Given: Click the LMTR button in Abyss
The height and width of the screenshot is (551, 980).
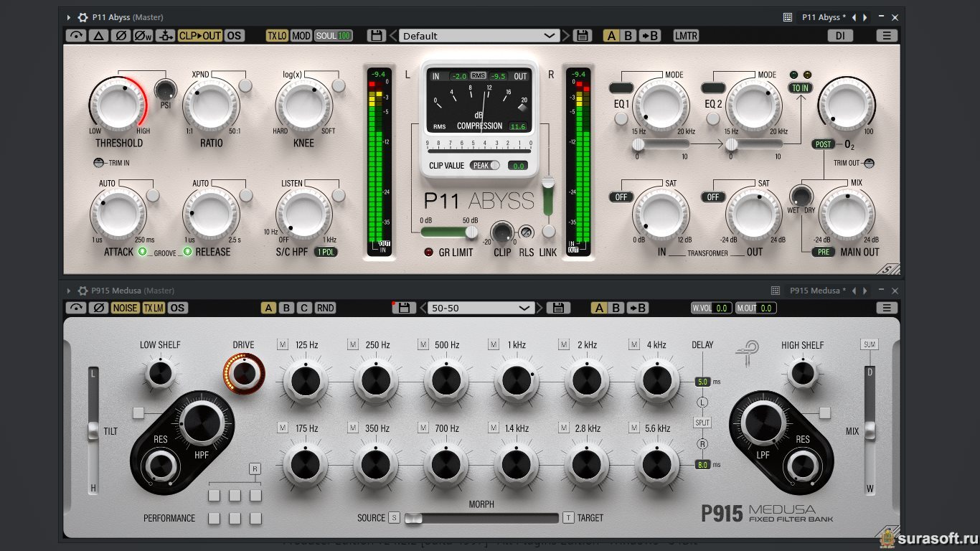Looking at the screenshot, I should point(686,36).
